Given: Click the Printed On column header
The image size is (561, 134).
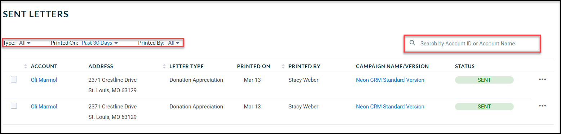Looking at the screenshot, I should pos(254,66).
